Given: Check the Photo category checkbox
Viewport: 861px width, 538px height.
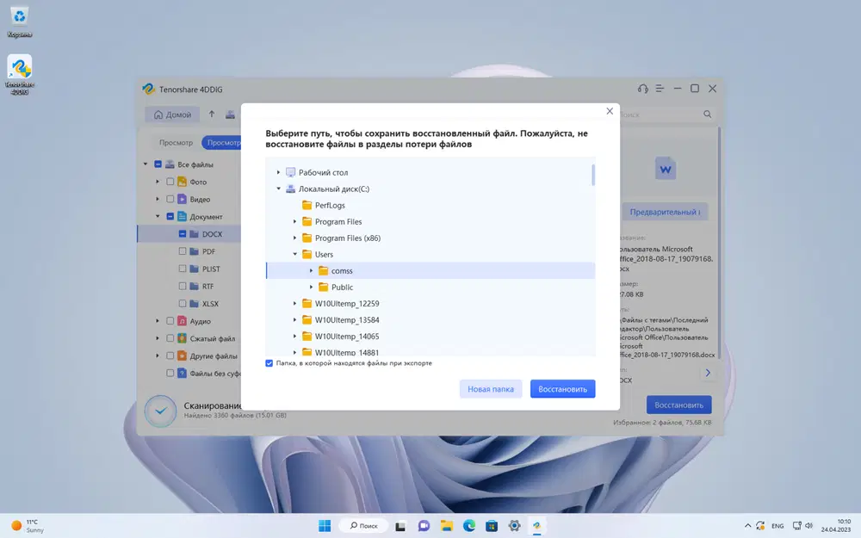Looking at the screenshot, I should click(x=170, y=182).
